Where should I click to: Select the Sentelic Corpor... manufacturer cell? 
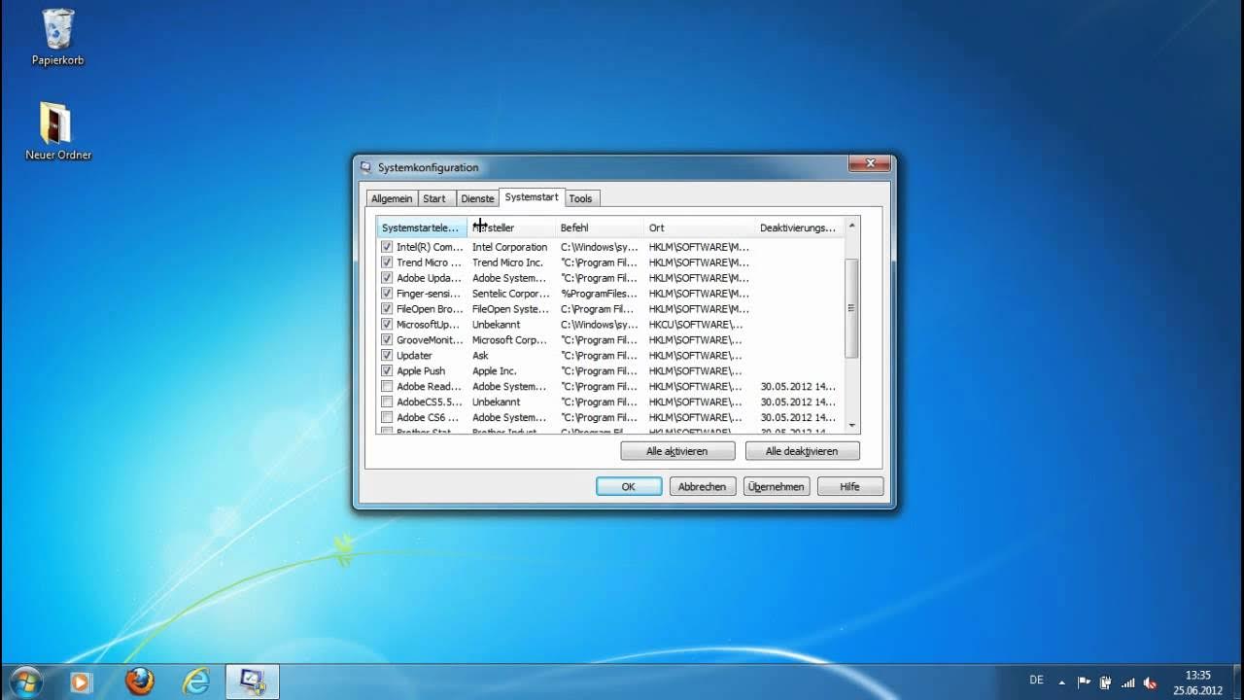(x=510, y=294)
